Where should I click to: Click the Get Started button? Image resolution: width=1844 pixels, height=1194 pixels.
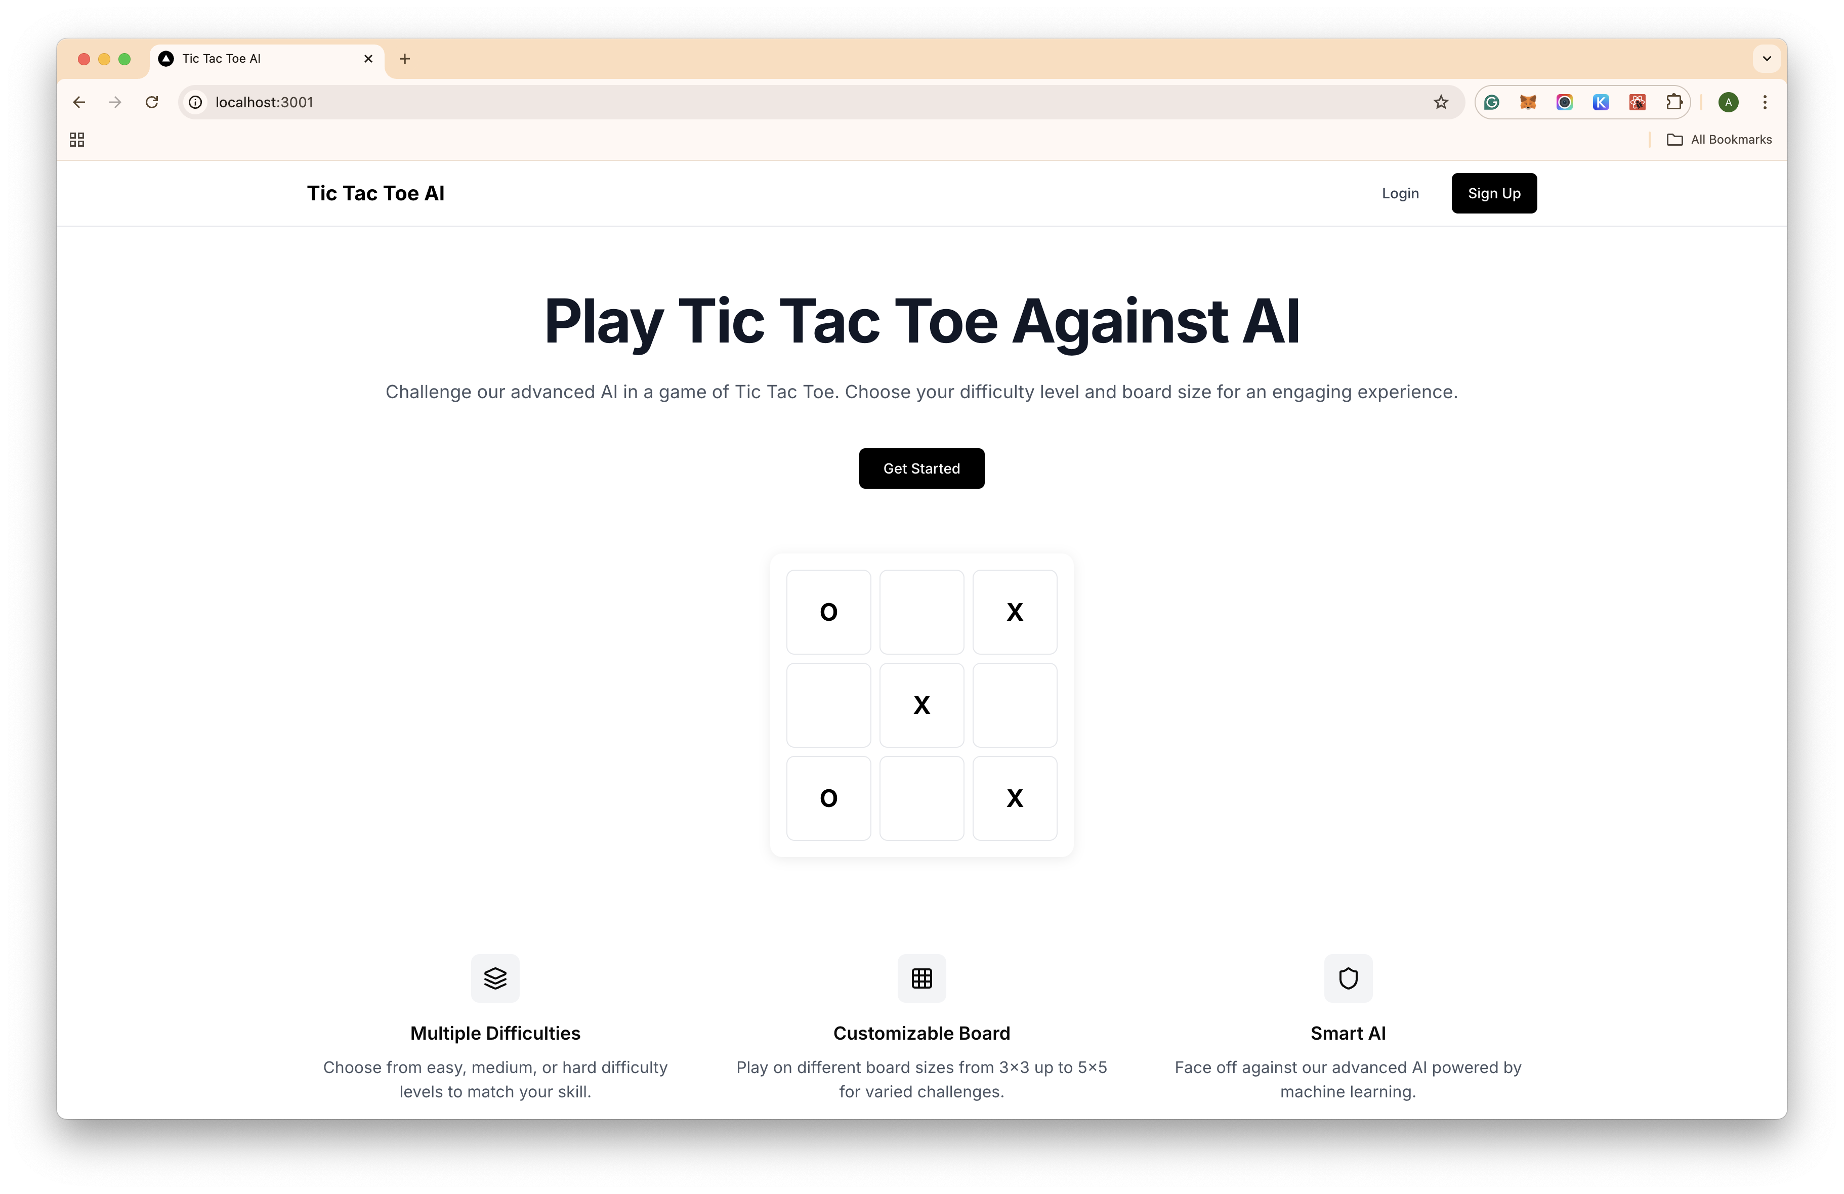[x=922, y=467]
